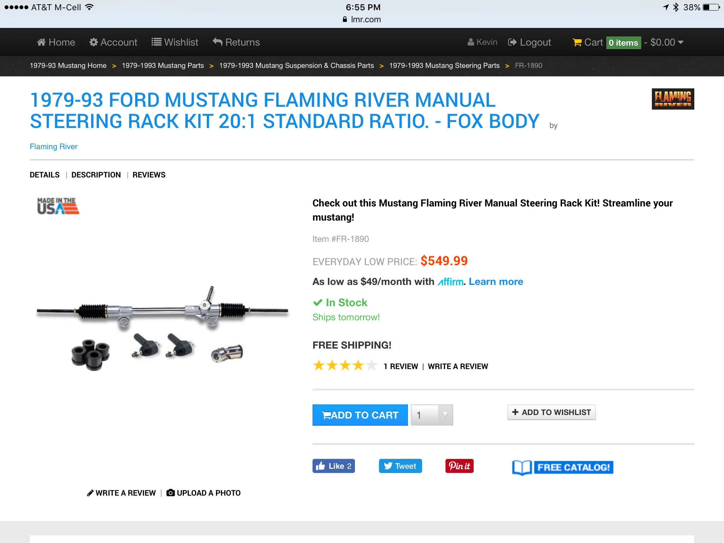The height and width of the screenshot is (543, 724).
Task: Click the four-star rating stars
Action: tap(345, 366)
